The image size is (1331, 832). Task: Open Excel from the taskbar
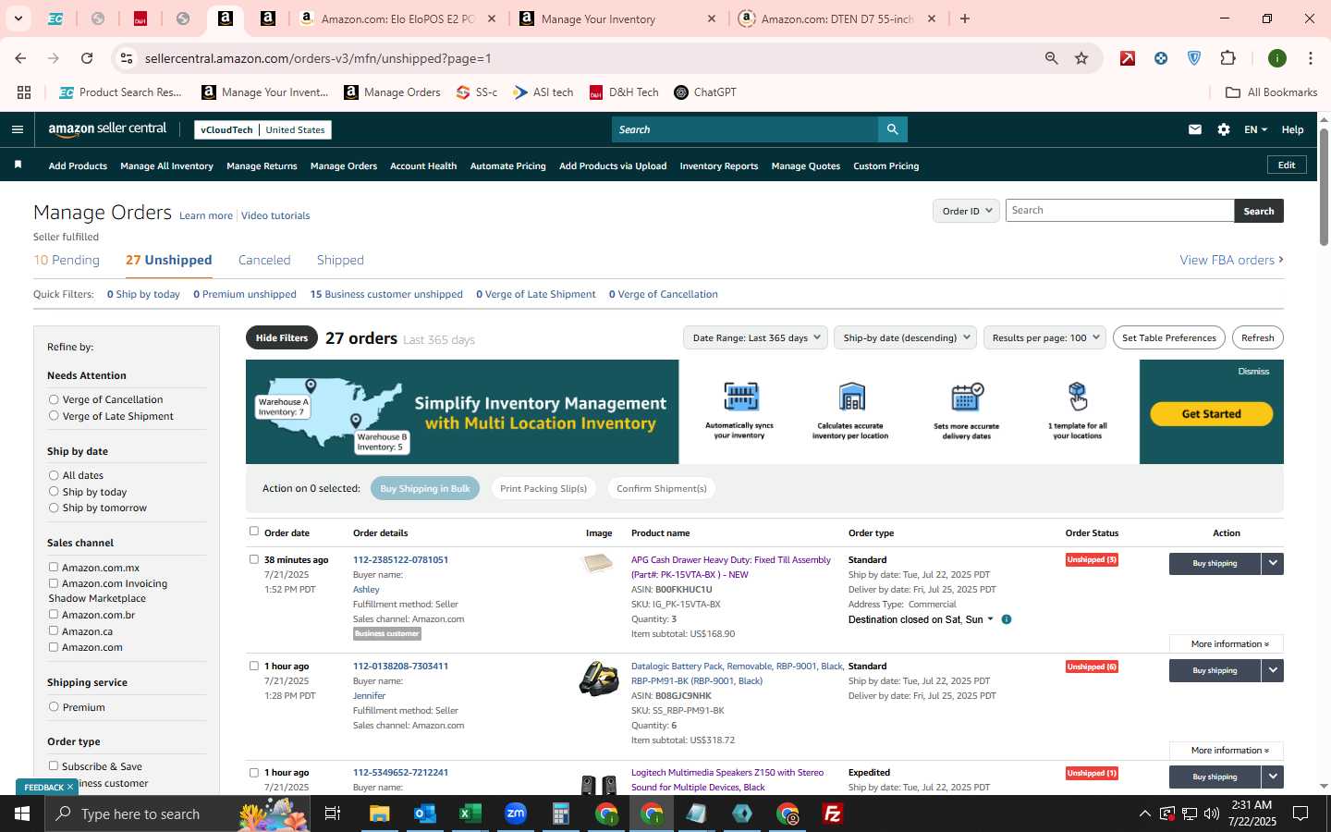coord(470,814)
